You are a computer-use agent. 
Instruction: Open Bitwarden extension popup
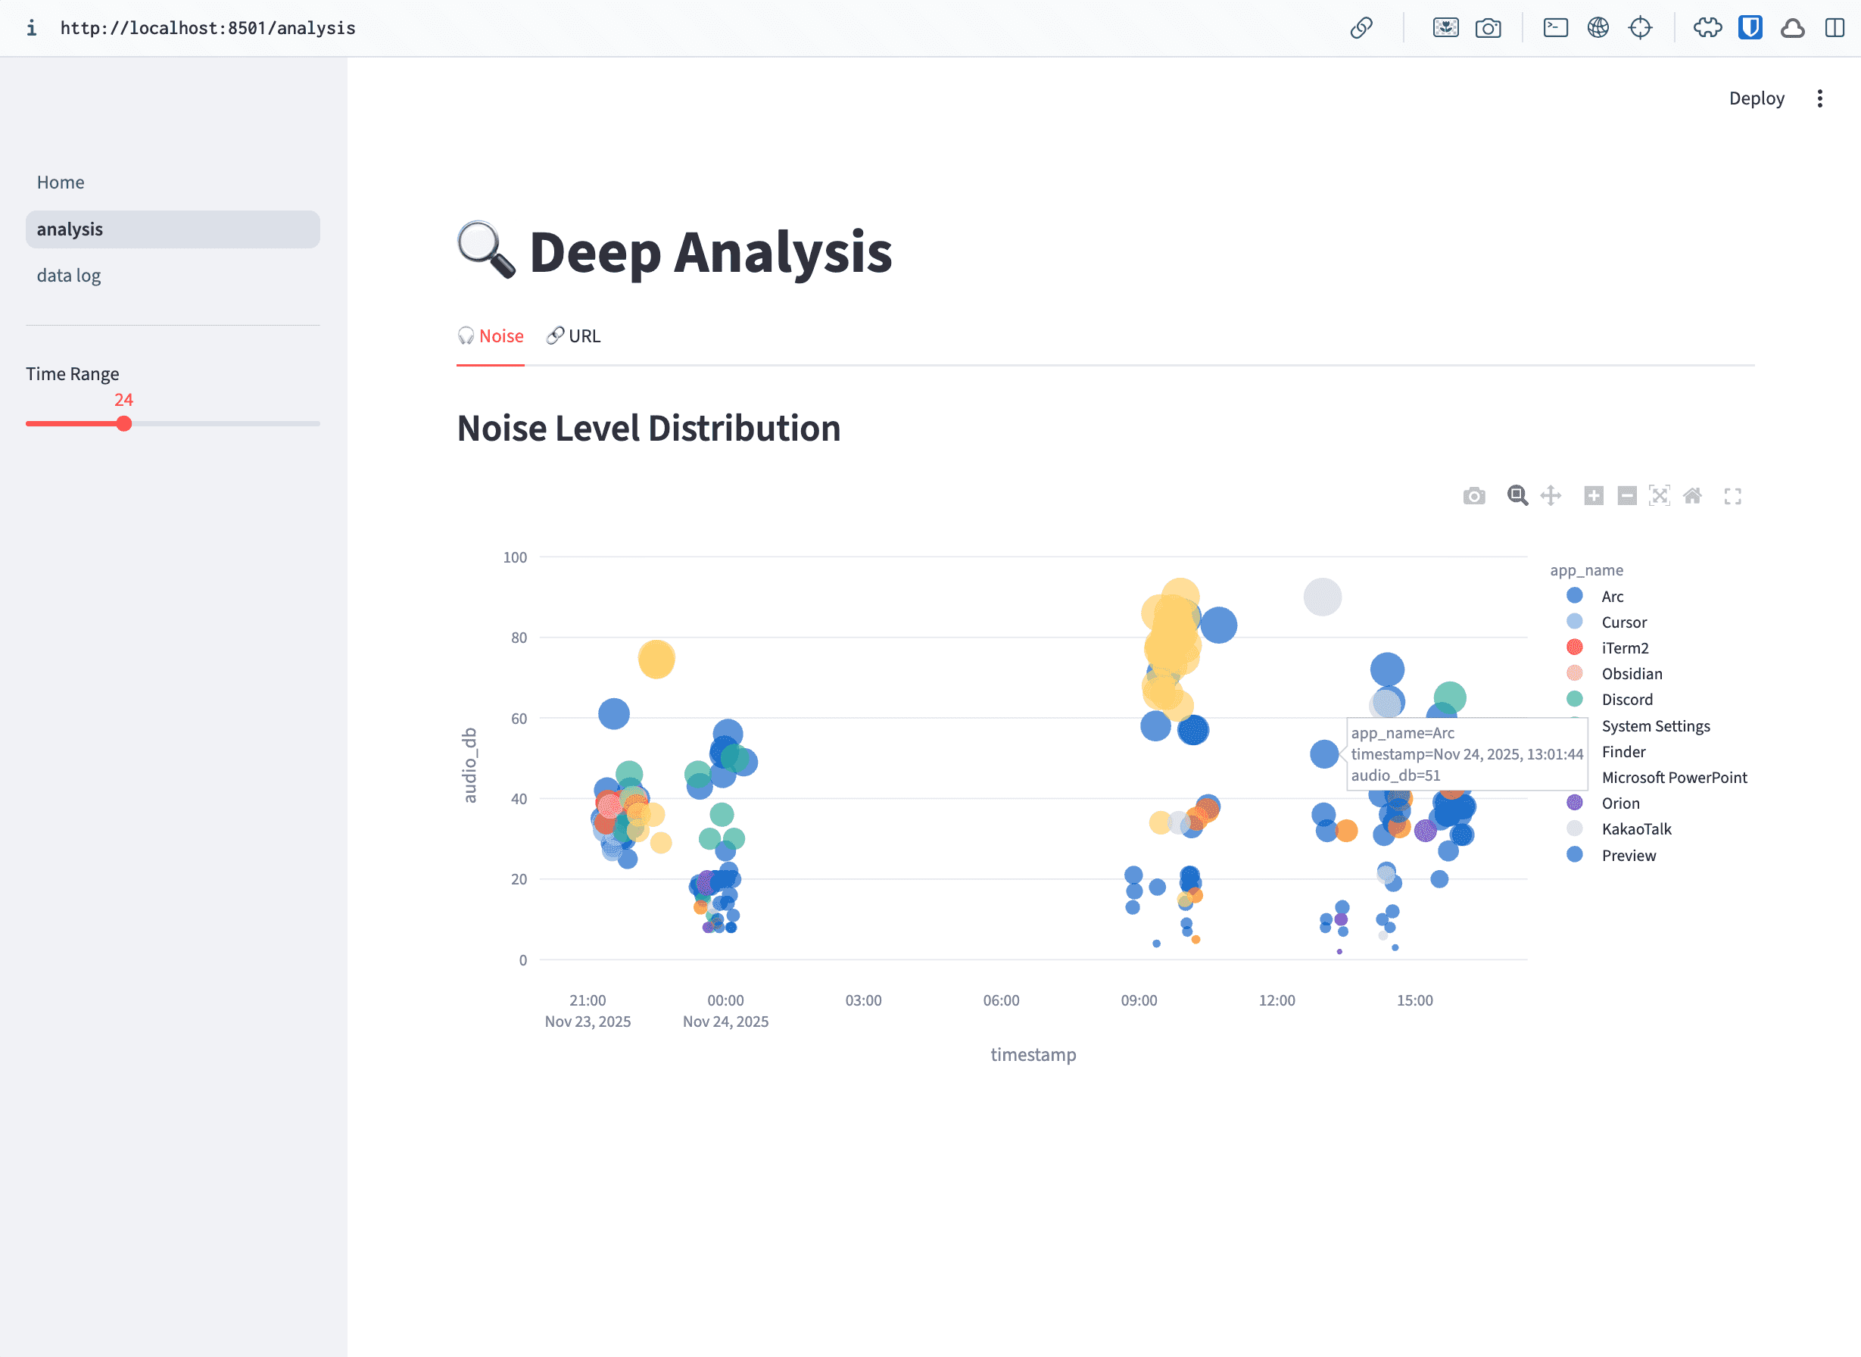point(1750,28)
